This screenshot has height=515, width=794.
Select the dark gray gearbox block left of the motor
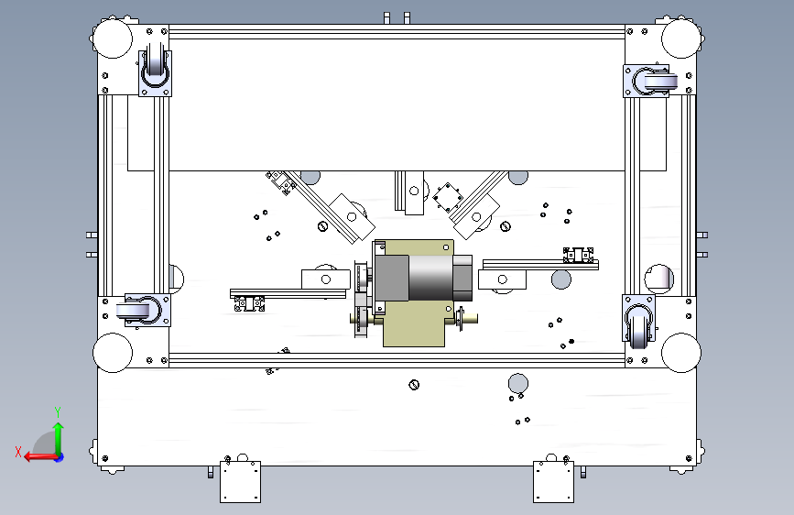[x=392, y=278]
